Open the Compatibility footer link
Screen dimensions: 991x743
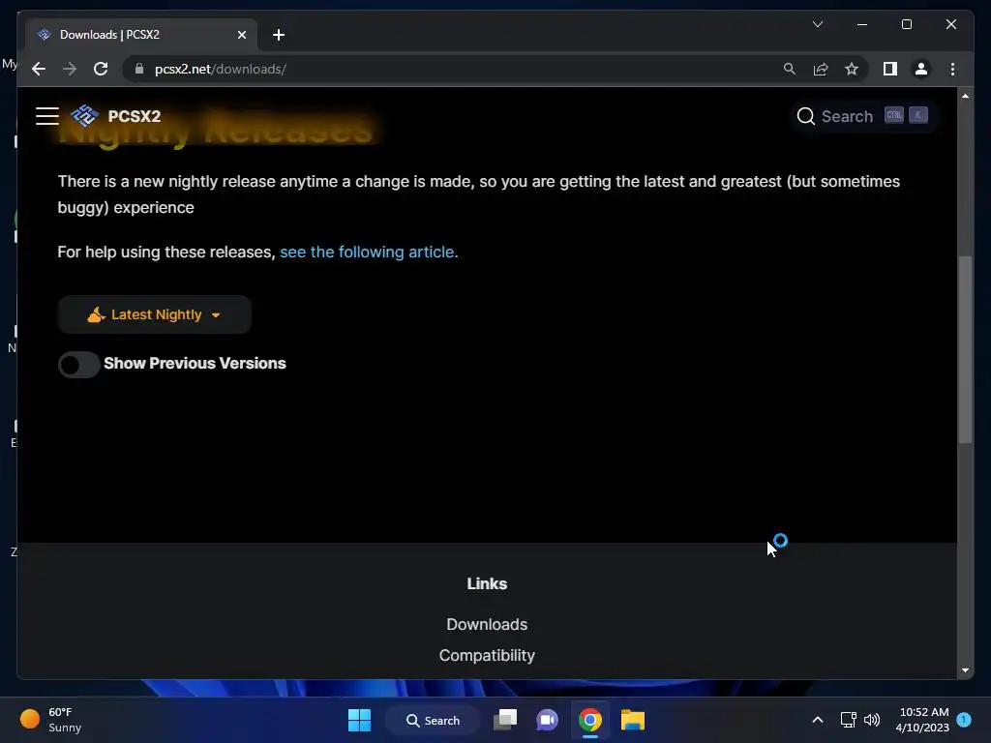click(x=487, y=655)
